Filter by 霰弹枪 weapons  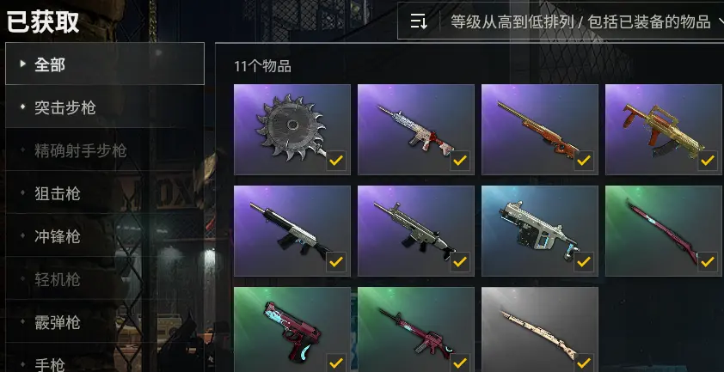point(105,321)
